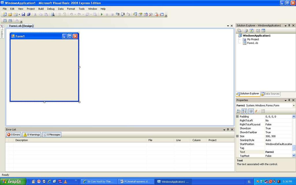Pin the Solution Explorer panel

[x=289, y=25]
